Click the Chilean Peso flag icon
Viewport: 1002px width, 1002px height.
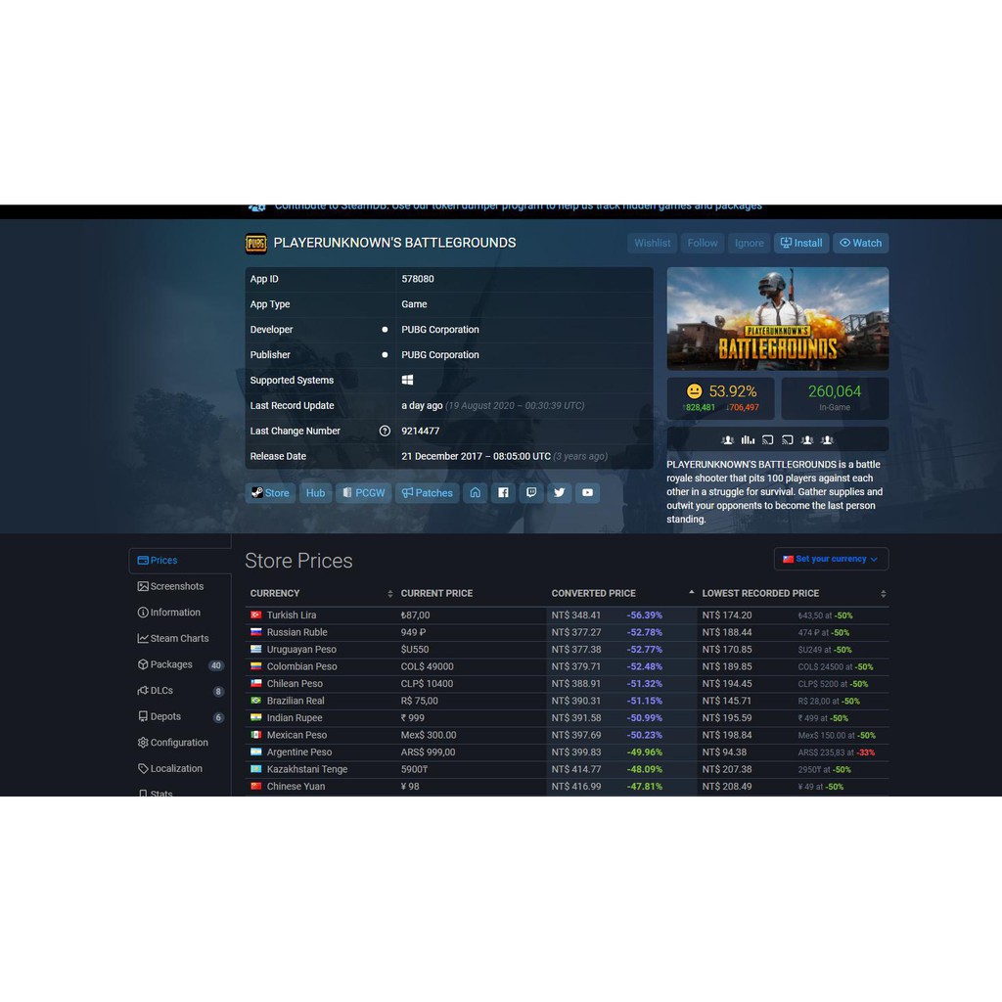click(x=255, y=683)
